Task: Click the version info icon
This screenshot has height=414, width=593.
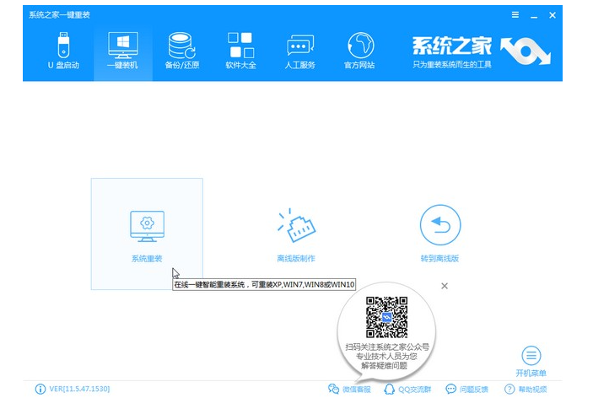Action: tap(40, 389)
